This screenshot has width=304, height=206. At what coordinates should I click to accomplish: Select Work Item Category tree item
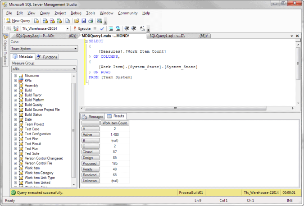[x=39, y=173]
